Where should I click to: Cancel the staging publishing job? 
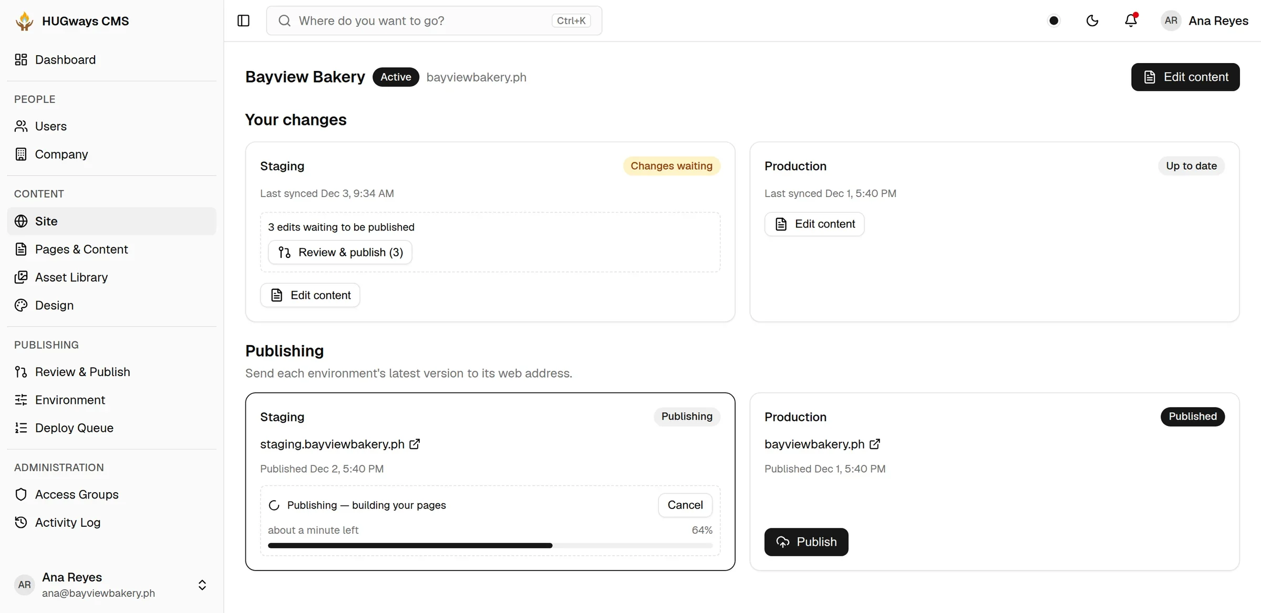pos(685,505)
